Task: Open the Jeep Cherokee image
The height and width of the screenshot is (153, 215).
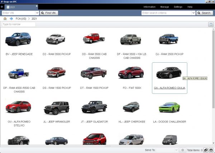Action: 131,107
